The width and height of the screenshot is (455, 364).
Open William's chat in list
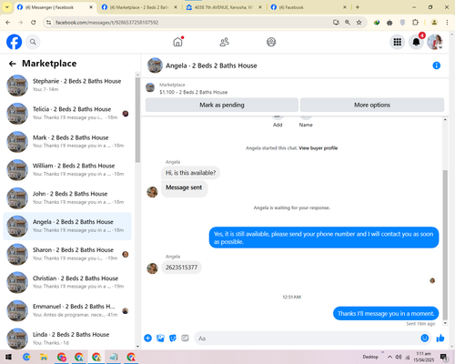click(67, 170)
